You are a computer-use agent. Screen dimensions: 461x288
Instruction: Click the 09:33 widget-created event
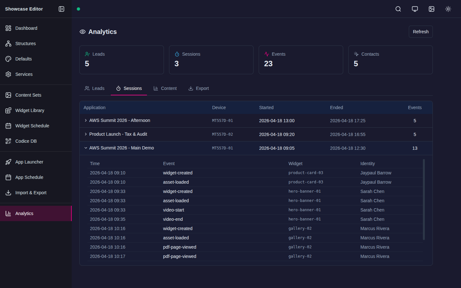point(255,191)
